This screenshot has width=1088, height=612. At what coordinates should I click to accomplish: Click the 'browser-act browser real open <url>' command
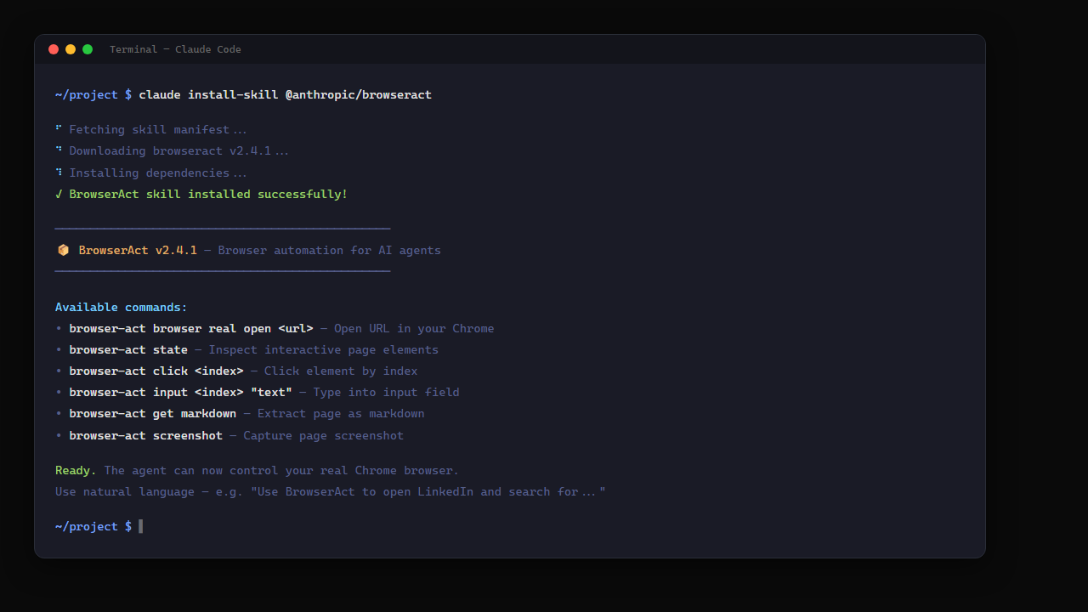coord(191,328)
